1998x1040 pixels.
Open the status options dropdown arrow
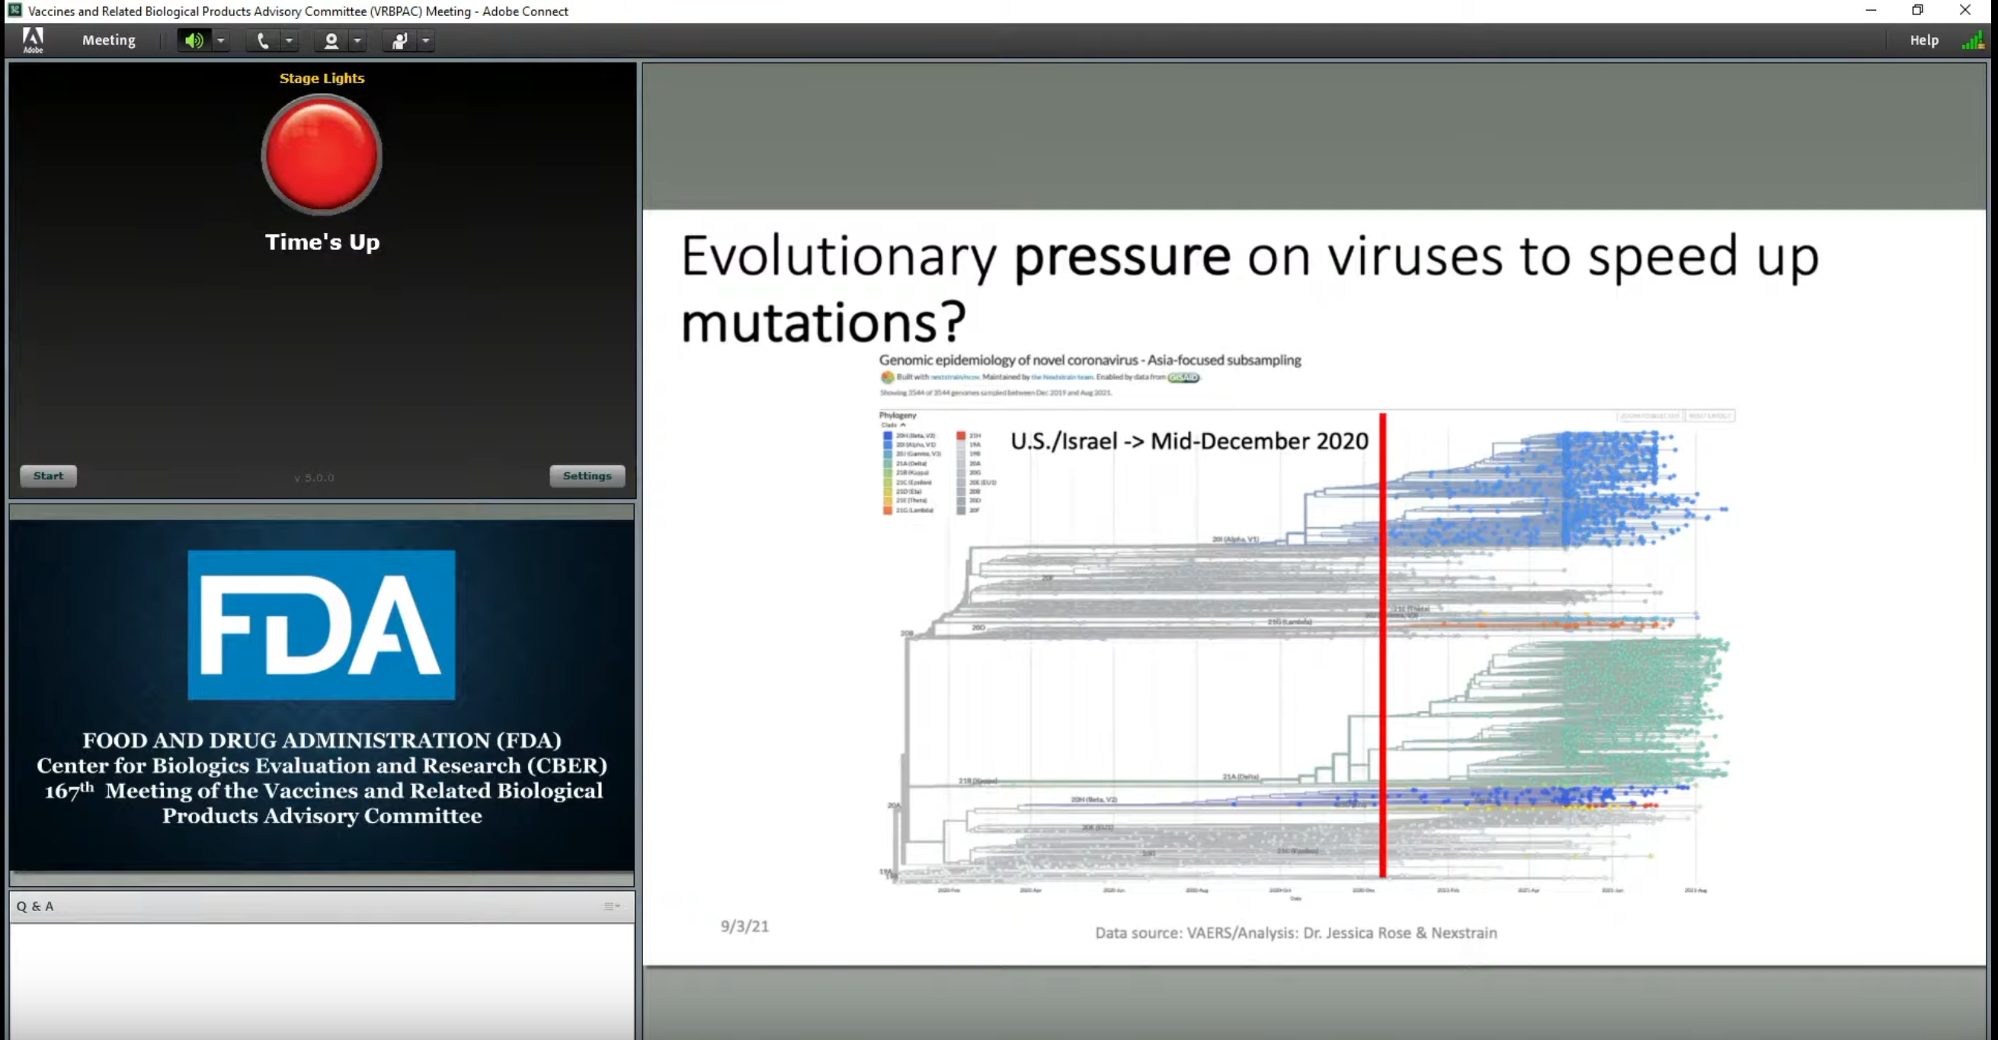(426, 40)
